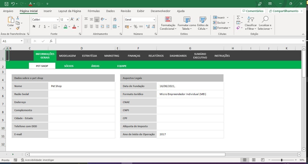Click the AutoSum sigma icon
Viewport: 308px width, 164px height.
(238, 17)
